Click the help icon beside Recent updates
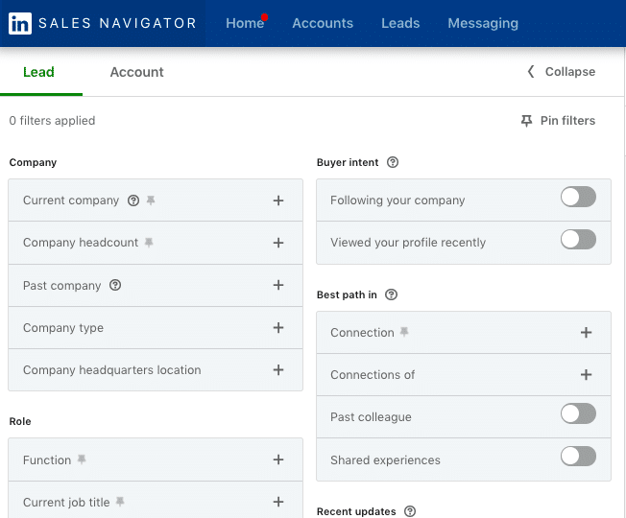Image resolution: width=626 pixels, height=518 pixels. (410, 511)
